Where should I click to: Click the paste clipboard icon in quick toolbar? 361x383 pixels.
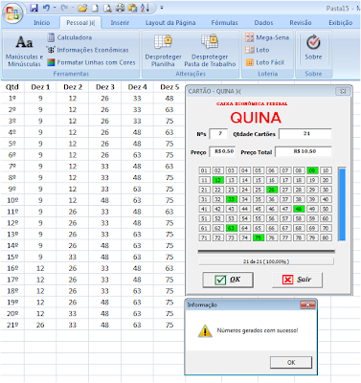click(x=132, y=8)
